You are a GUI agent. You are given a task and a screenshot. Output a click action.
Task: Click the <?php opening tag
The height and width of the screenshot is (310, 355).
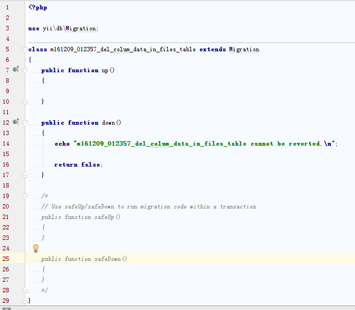point(37,8)
